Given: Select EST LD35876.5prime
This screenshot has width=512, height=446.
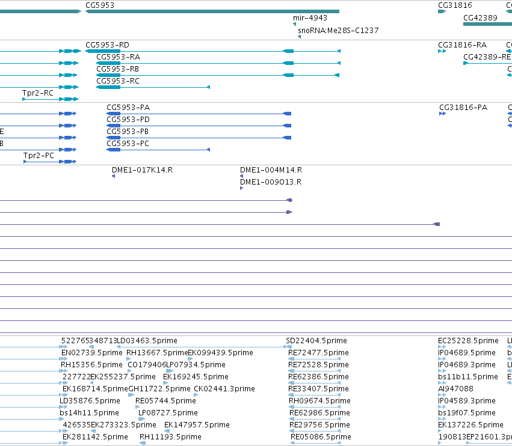Looking at the screenshot, I should [x=90, y=401].
